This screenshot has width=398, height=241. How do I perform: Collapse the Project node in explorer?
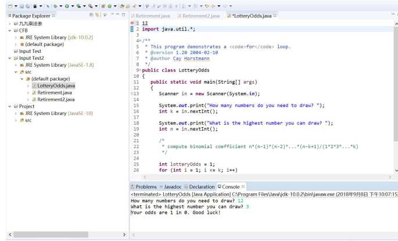click(x=10, y=106)
